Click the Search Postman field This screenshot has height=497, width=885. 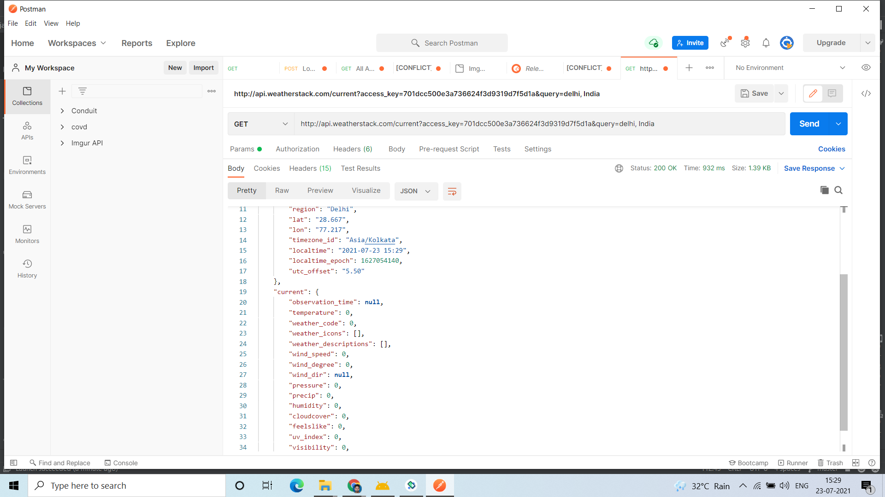[x=442, y=43]
